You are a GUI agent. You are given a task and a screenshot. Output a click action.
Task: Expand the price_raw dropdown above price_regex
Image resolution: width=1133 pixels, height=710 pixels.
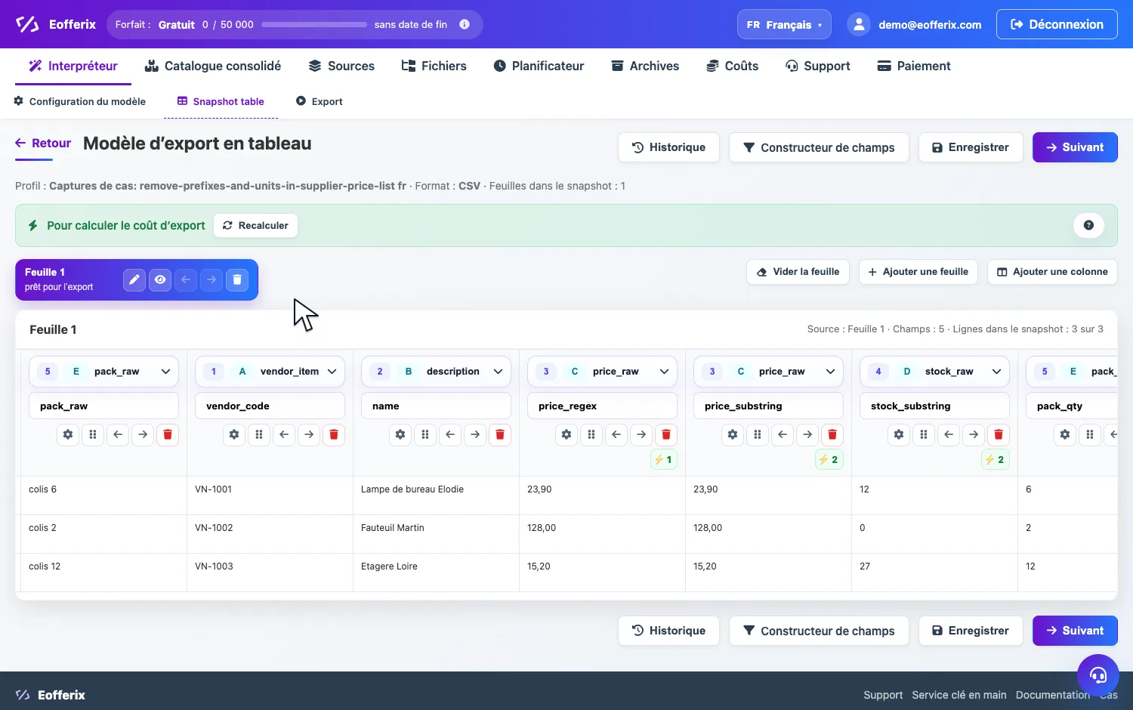click(x=602, y=371)
